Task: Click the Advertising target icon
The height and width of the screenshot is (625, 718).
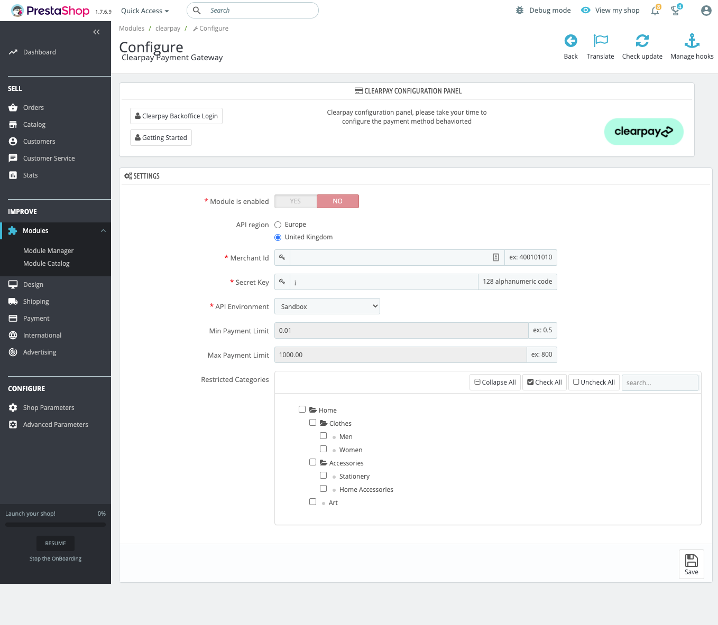Action: [13, 352]
